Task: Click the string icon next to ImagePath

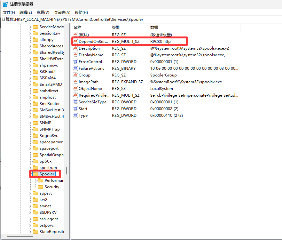Action: coord(75,82)
